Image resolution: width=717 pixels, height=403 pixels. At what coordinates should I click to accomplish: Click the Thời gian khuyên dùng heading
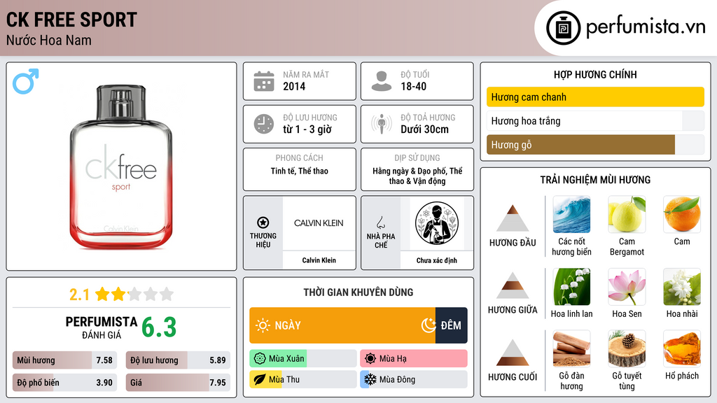(358, 292)
